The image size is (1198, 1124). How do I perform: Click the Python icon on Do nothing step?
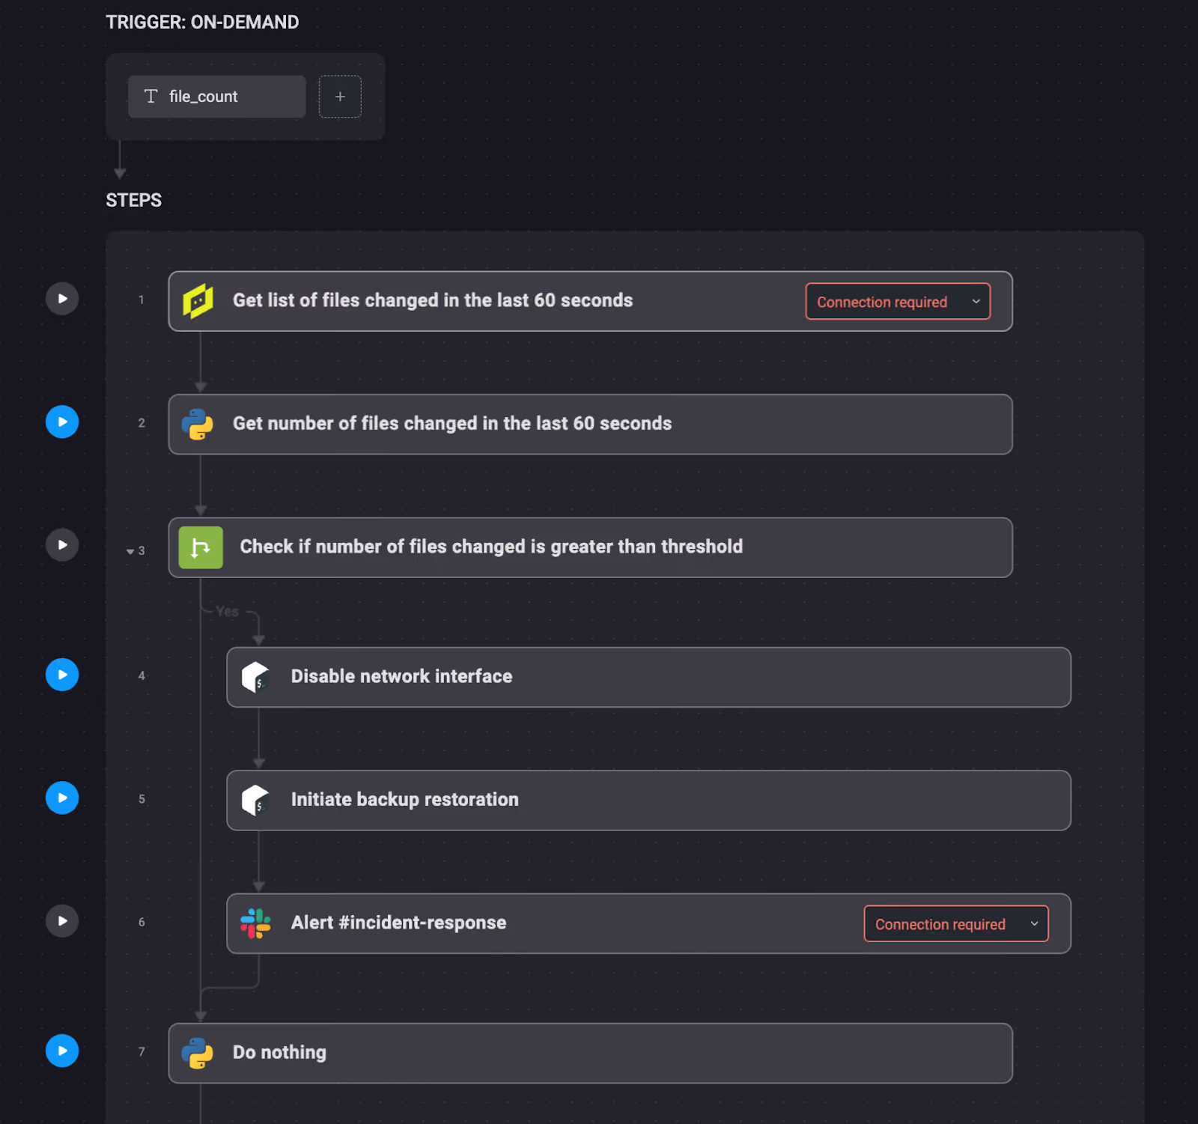click(x=198, y=1053)
